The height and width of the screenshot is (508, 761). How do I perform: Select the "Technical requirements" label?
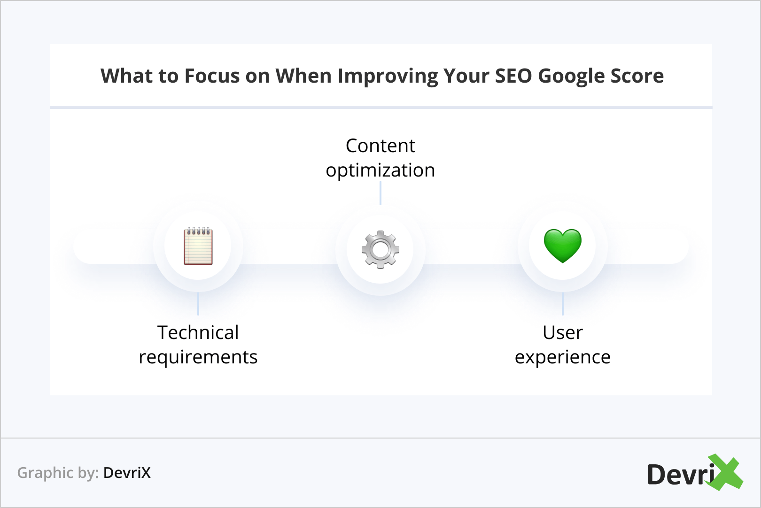(198, 345)
